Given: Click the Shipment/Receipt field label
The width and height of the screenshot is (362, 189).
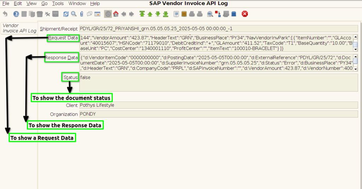Looking at the screenshot, I should 59,29.
